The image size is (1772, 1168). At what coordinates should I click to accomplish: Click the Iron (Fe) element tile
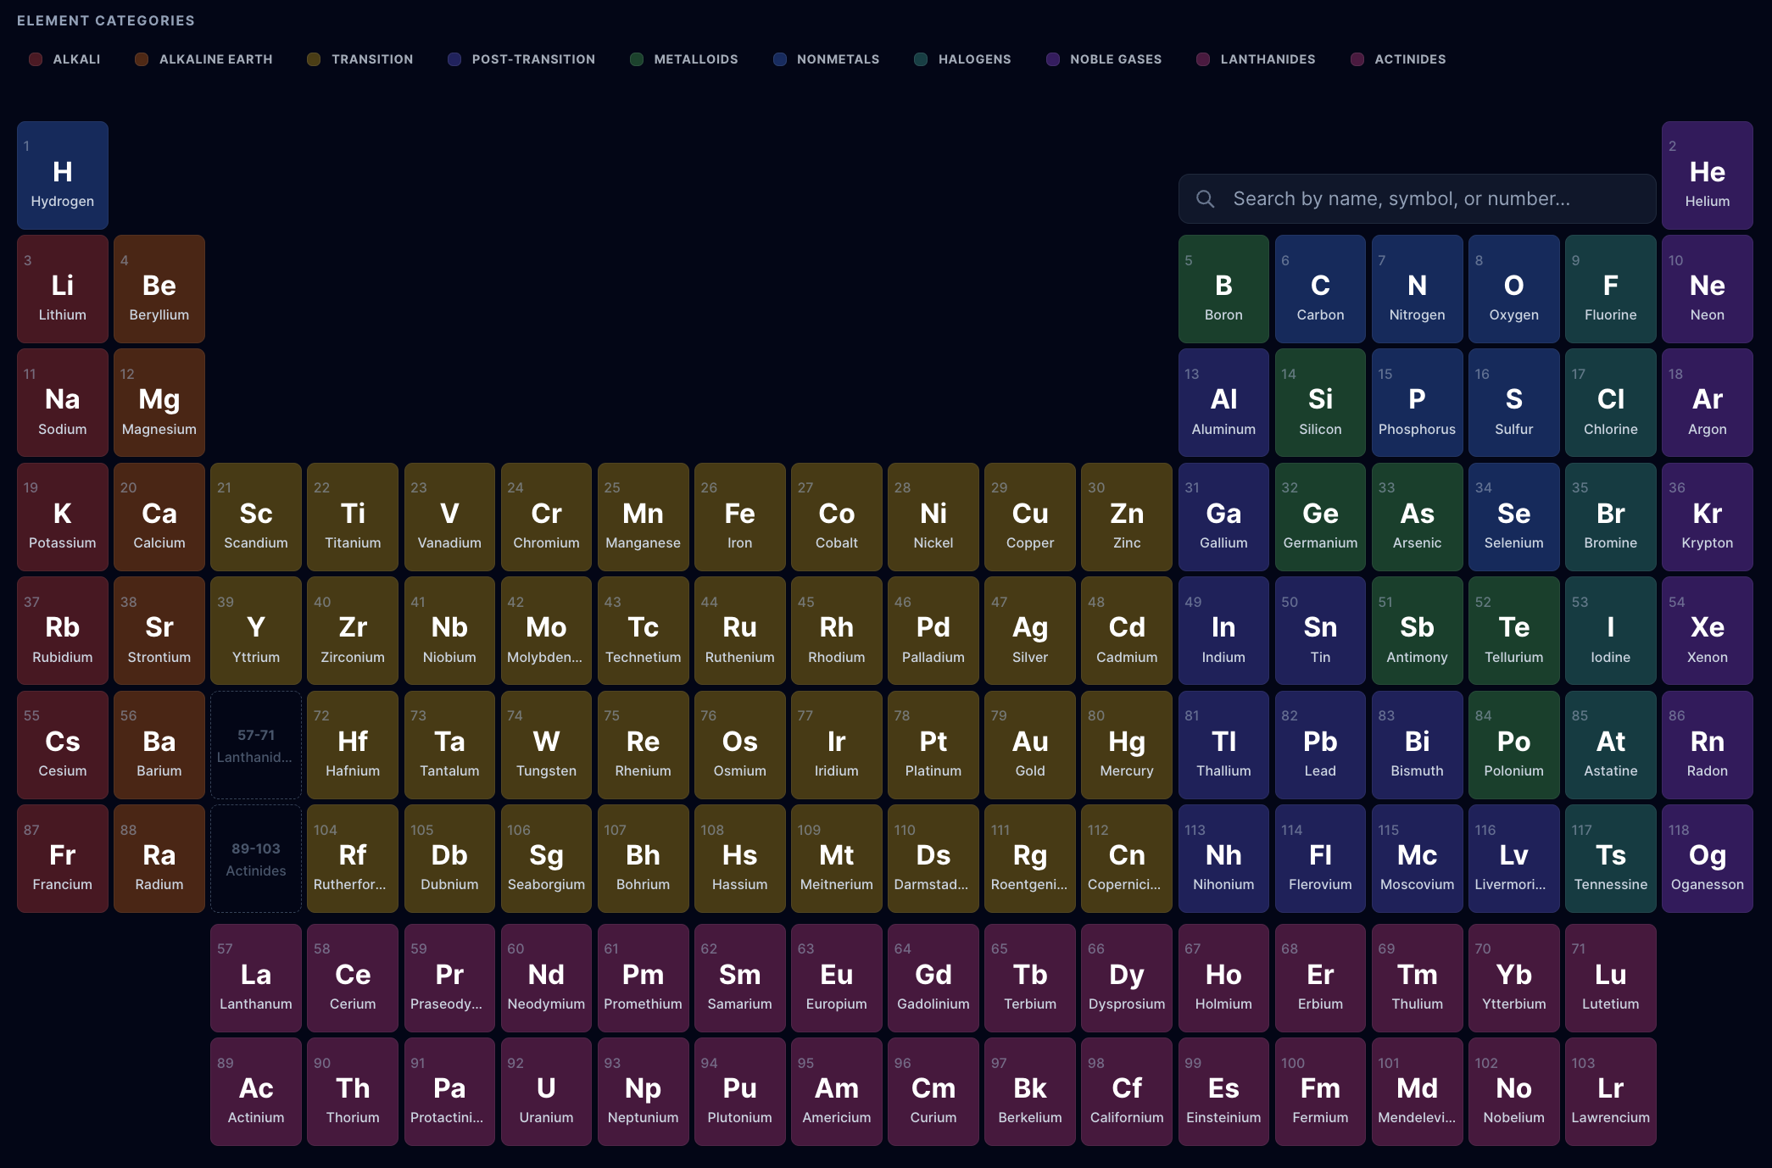[x=739, y=517]
